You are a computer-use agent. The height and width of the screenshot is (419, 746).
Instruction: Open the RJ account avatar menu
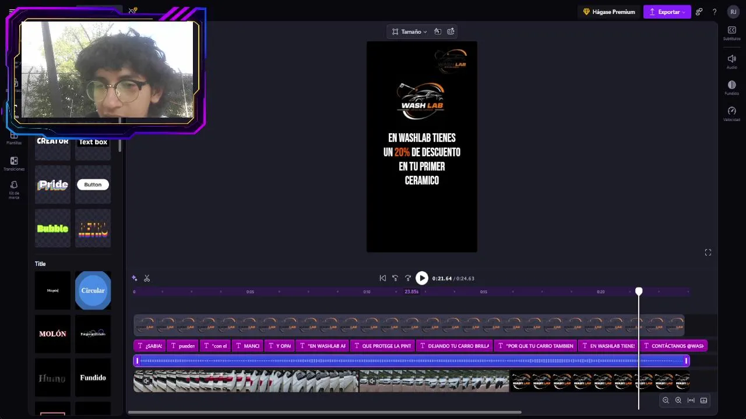(733, 12)
